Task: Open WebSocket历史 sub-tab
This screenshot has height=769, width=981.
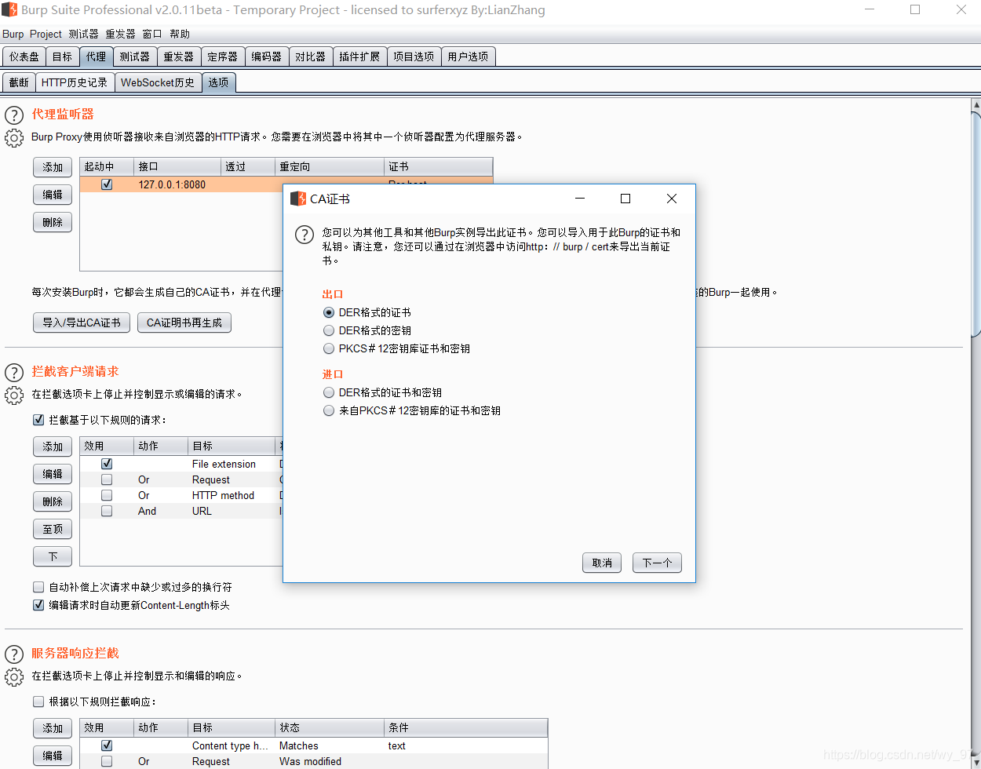Action: click(x=158, y=82)
